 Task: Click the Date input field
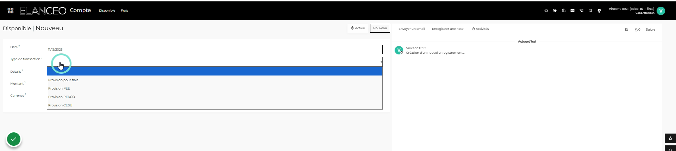point(215,50)
